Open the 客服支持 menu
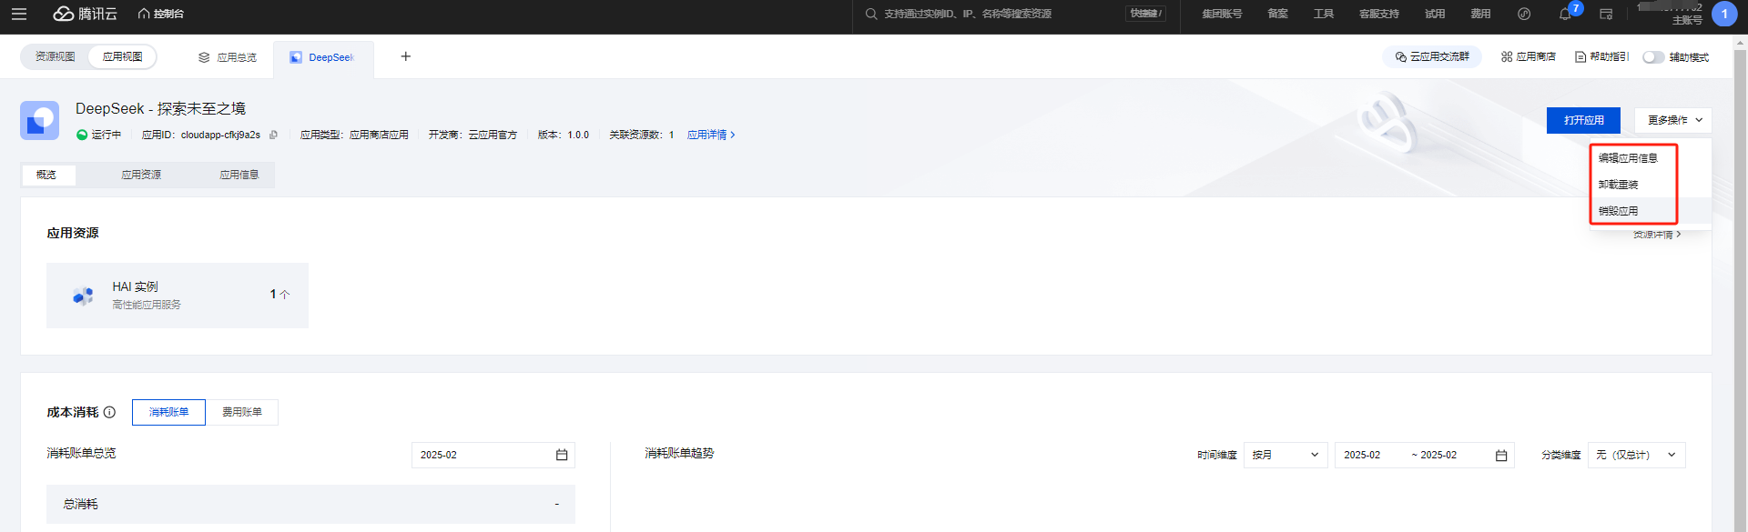This screenshot has width=1748, height=532. (x=1379, y=14)
